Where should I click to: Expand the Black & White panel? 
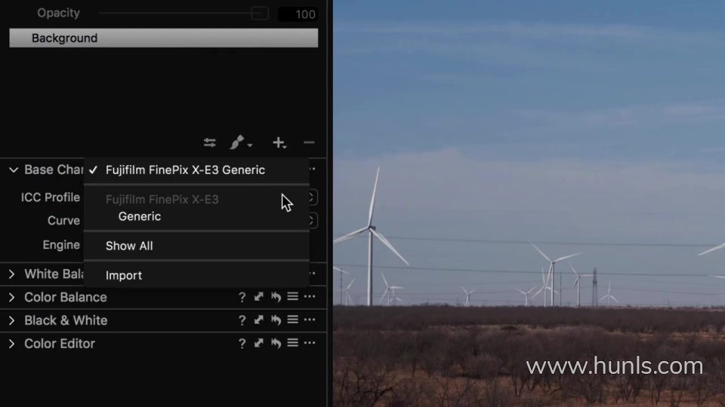(11, 320)
